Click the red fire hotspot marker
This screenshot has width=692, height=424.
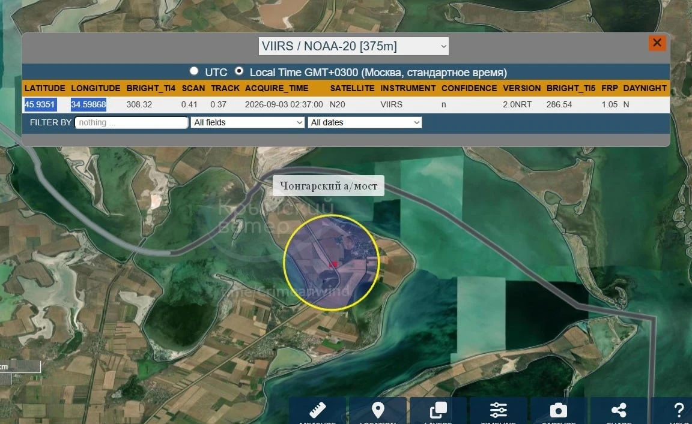[333, 264]
